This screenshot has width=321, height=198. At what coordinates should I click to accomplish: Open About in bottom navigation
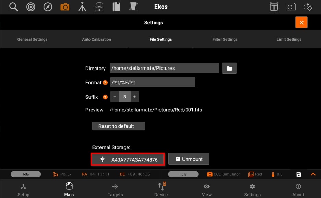click(298, 190)
